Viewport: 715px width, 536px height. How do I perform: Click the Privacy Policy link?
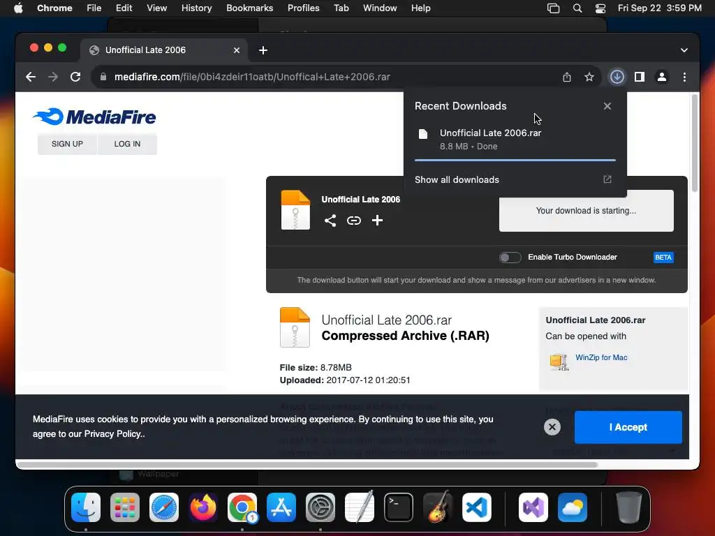[114, 434]
